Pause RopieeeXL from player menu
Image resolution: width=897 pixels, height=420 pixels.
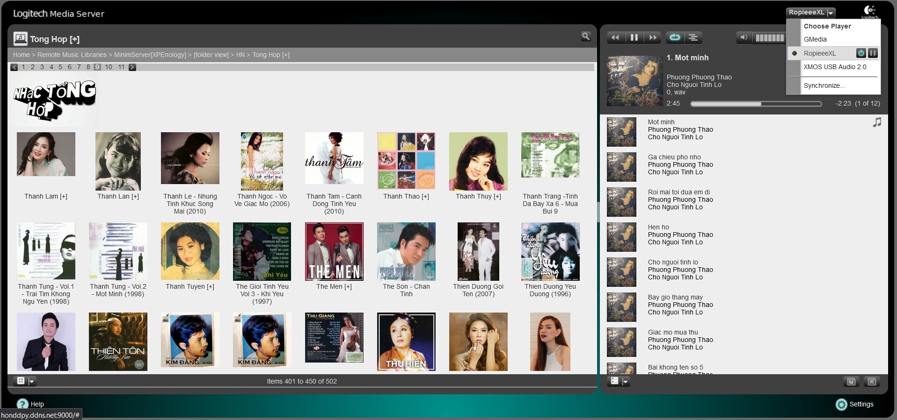(873, 53)
